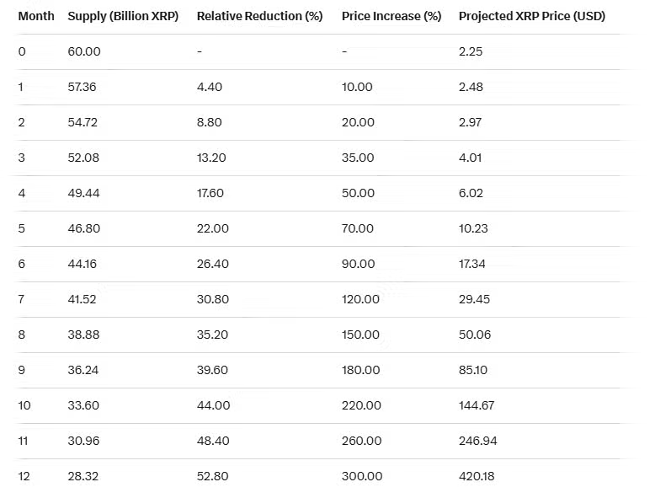Screen dimensions: 655x498
Task: Click the Month column header
Action: click(36, 16)
